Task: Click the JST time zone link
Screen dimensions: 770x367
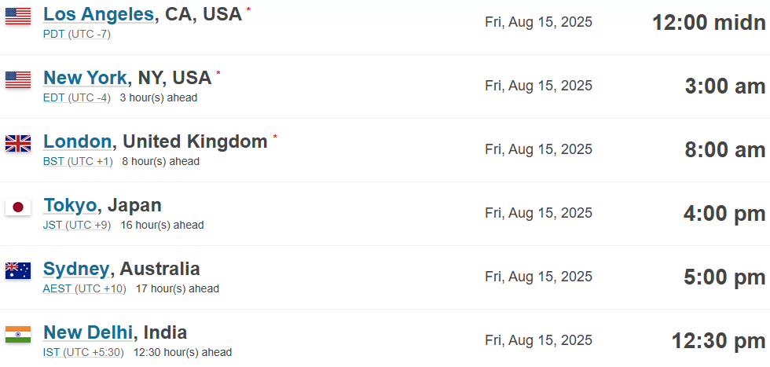Action: coord(53,225)
